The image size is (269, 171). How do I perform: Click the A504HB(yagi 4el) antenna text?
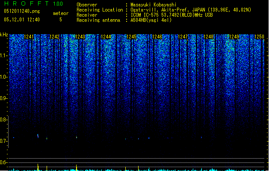(x=151, y=20)
